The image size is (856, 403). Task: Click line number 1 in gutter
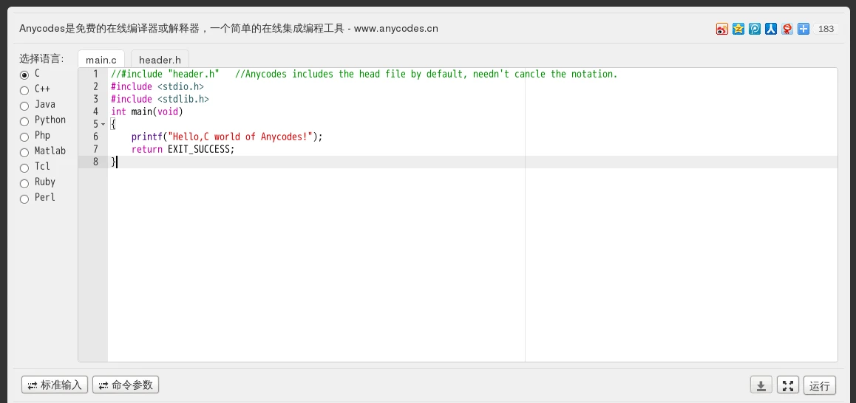click(95, 74)
